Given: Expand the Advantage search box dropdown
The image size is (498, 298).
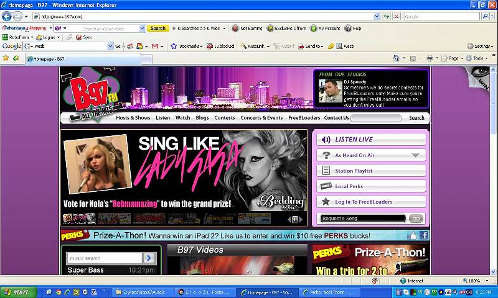Looking at the screenshot, I should [142, 29].
